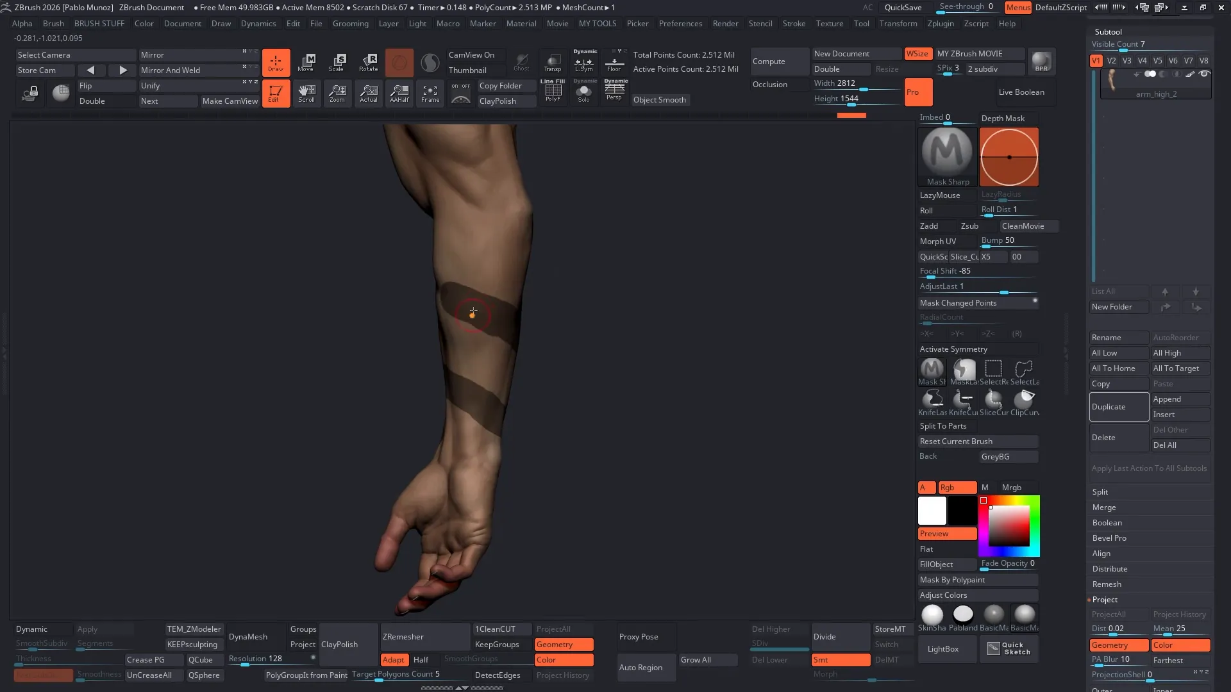Screen dimensions: 1231x692
Task: Expand the Project section in Subtool
Action: (x=1105, y=600)
